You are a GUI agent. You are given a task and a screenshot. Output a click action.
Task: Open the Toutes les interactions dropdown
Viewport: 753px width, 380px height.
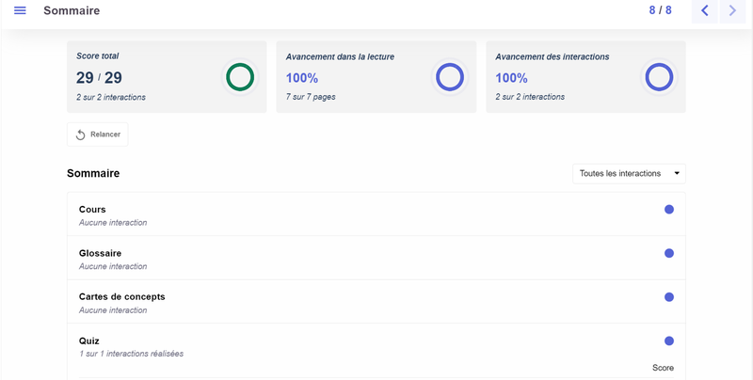click(x=629, y=174)
